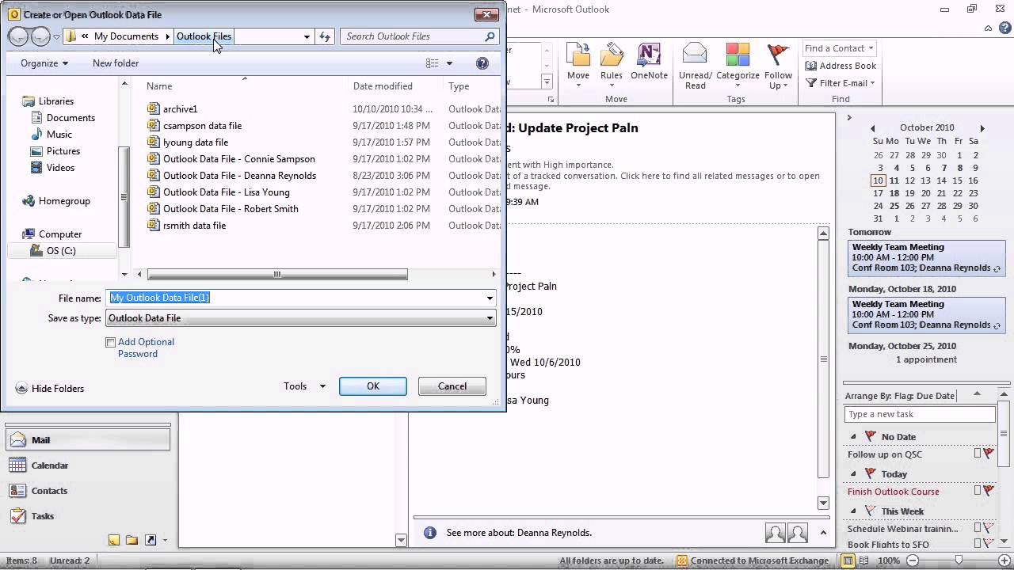Click the Reading view icon in status bar
This screenshot has width=1014, height=570.
click(864, 560)
